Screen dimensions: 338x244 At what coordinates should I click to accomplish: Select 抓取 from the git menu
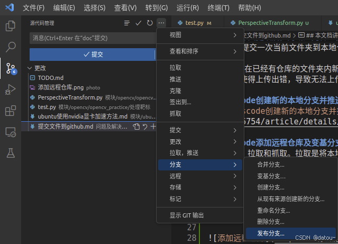pos(200,114)
